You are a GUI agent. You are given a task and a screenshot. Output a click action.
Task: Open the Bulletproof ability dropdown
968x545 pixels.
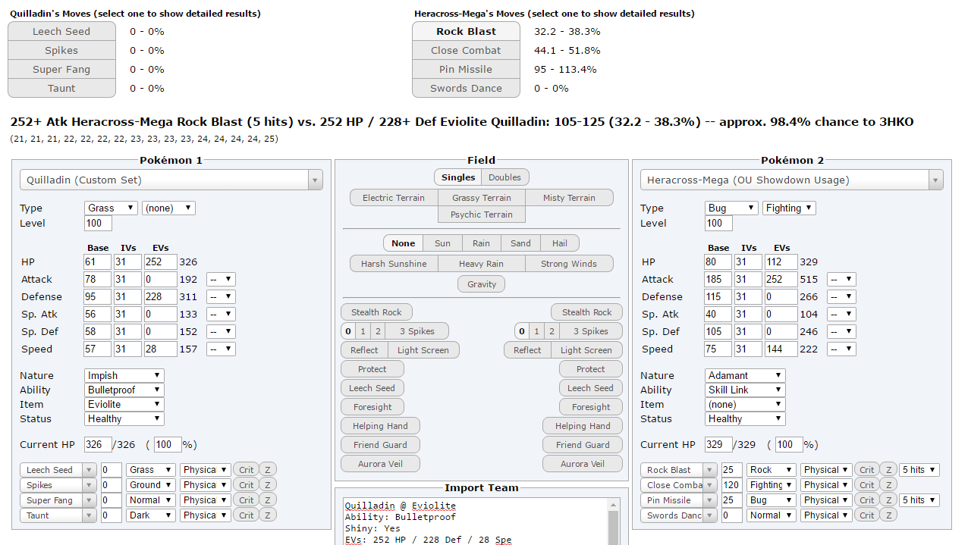pyautogui.click(x=124, y=390)
